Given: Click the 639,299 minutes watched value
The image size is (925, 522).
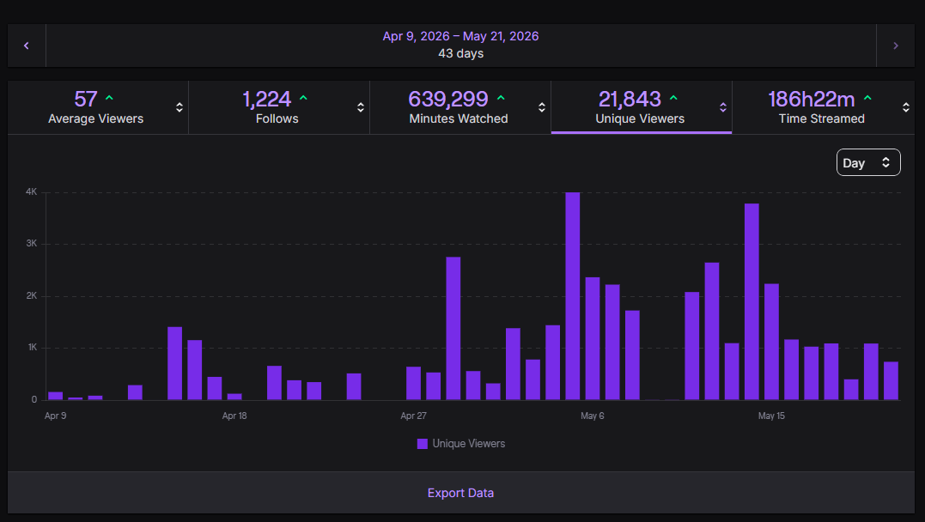Looking at the screenshot, I should [447, 99].
